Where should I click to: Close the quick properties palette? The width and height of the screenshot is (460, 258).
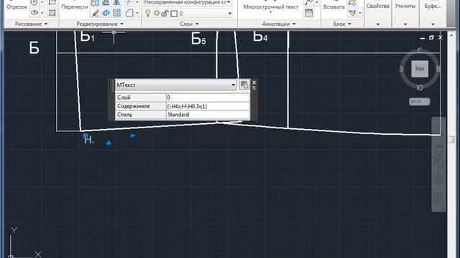[254, 82]
